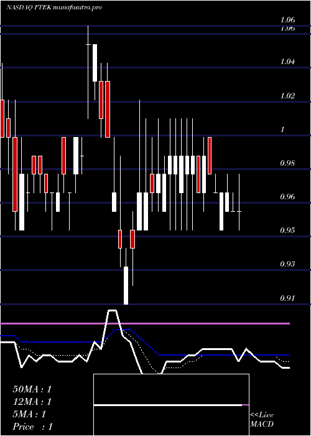The width and height of the screenshot is (311, 436).
Task: Click the Price : 1 readout
Action: coord(32,427)
